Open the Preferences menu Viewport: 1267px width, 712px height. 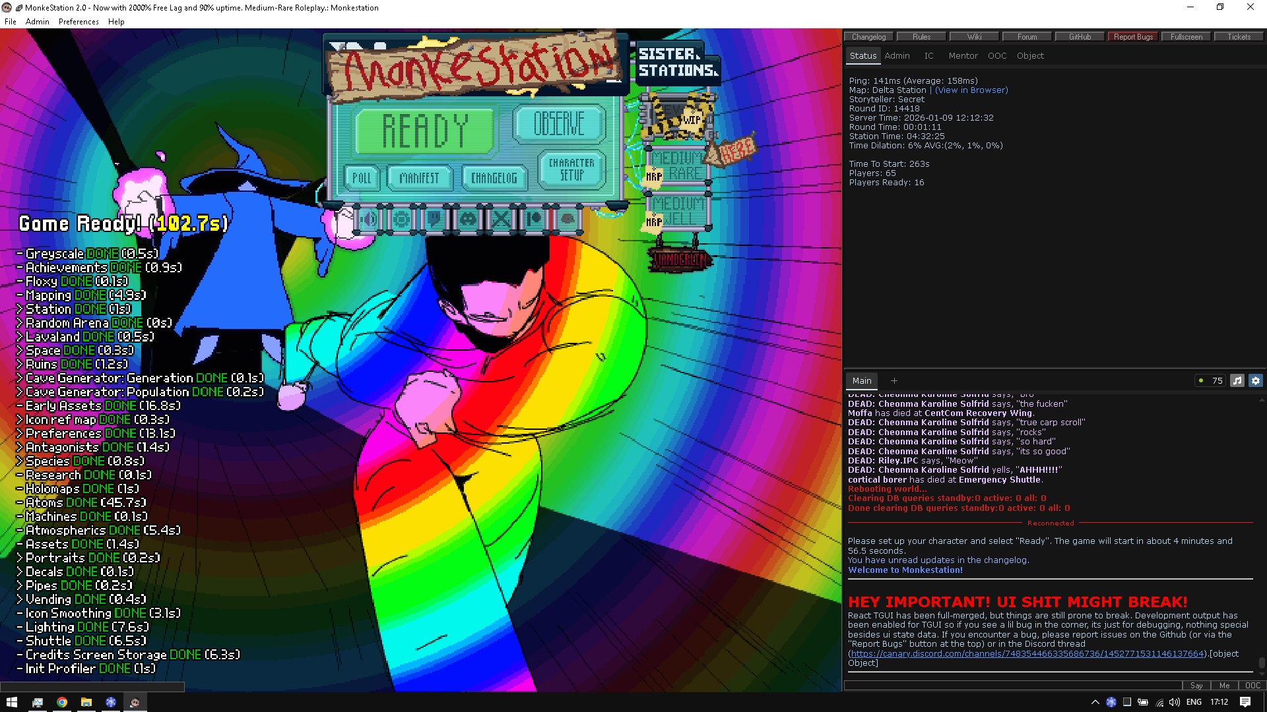(79, 22)
